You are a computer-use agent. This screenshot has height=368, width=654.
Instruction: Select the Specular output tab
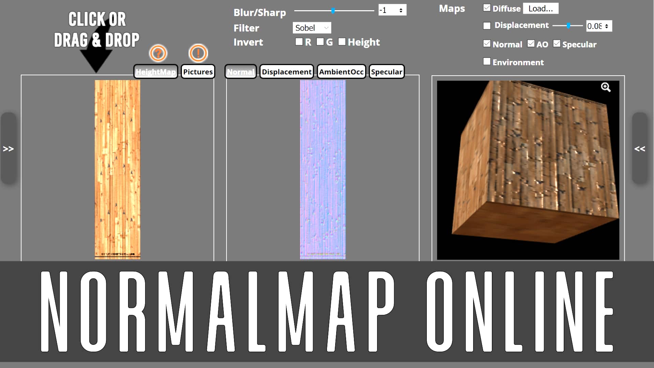pyautogui.click(x=387, y=72)
